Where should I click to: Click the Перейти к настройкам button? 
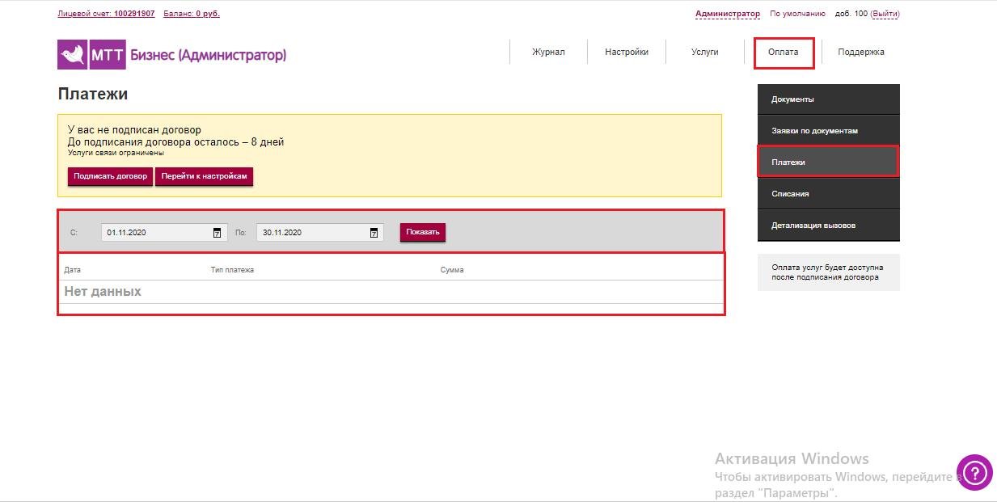(204, 176)
